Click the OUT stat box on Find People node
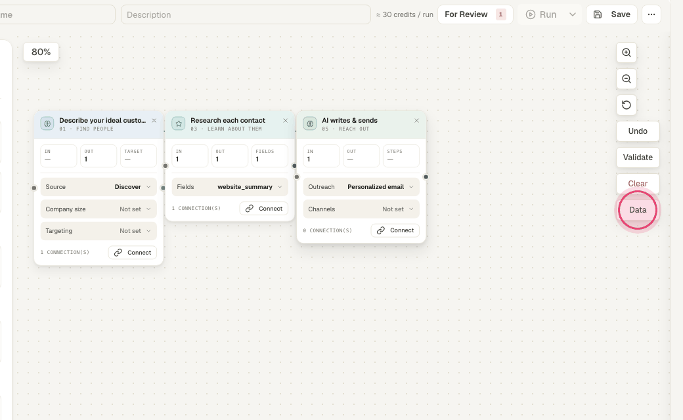683x420 pixels. tap(99, 156)
